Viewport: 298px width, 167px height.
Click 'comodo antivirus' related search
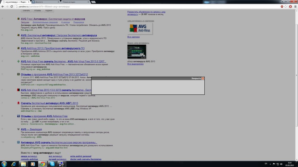click(x=29, y=159)
